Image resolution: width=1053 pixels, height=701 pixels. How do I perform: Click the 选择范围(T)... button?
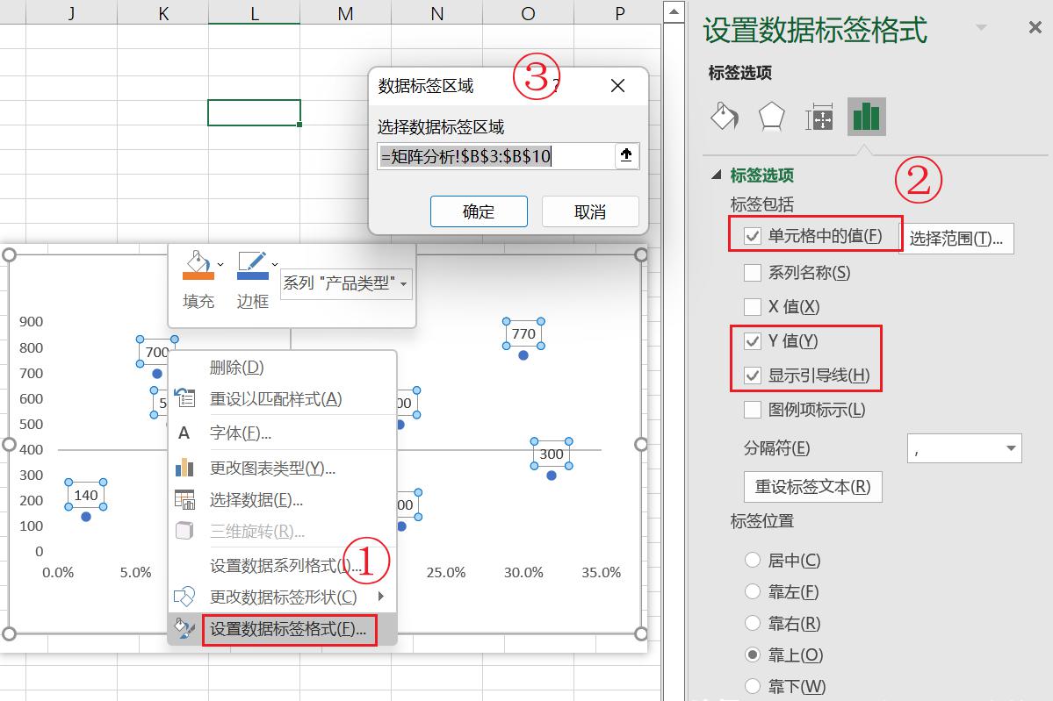pos(956,238)
